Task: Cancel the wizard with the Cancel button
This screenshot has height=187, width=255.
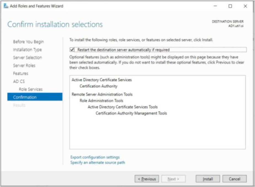Action: point(234,179)
